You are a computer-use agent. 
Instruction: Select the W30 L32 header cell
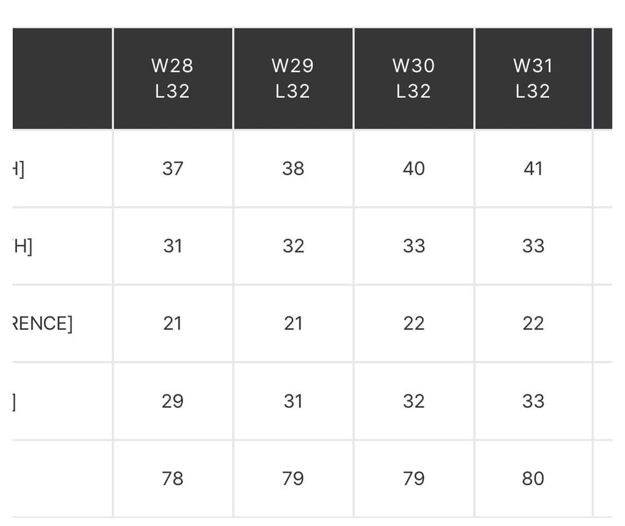coord(413,78)
